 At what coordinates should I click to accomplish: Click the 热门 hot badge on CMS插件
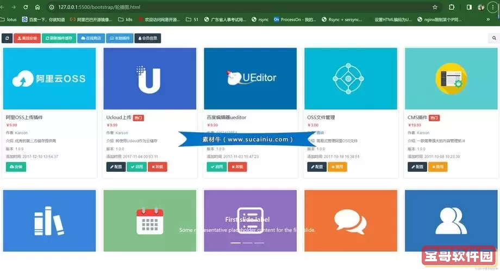pos(434,118)
